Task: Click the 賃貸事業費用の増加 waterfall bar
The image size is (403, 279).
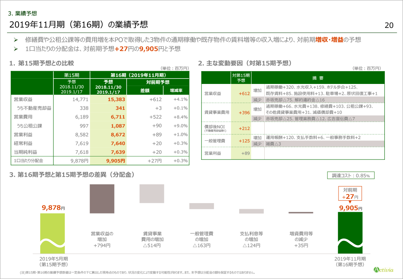Action: click(152, 193)
